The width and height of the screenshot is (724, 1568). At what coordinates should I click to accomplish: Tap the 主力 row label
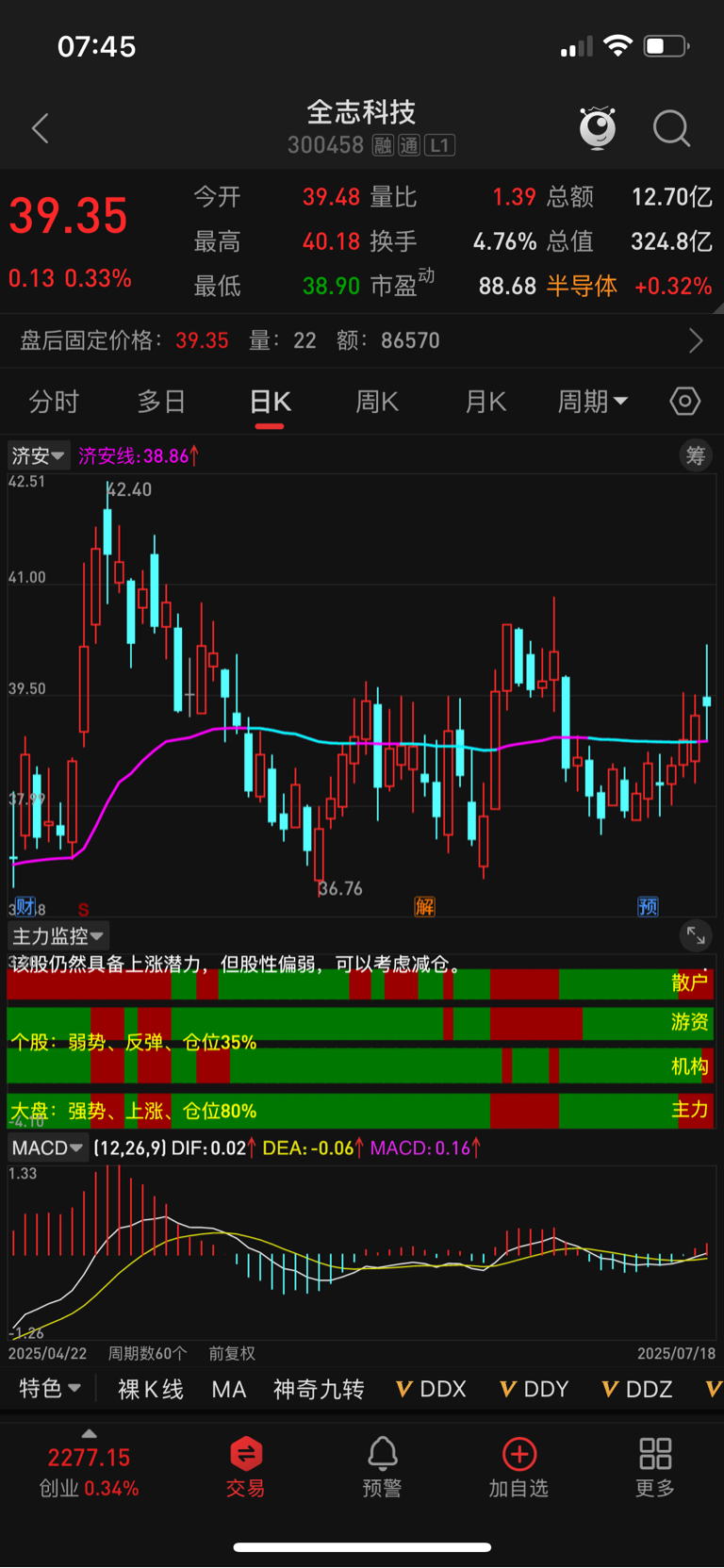(x=689, y=1110)
